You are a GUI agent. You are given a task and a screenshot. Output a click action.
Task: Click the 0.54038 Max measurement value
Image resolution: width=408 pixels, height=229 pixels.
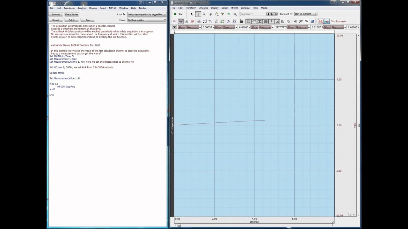(x=208, y=27)
